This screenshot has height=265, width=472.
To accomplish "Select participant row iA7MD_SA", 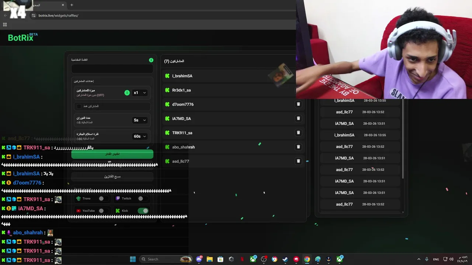I will point(233,119).
